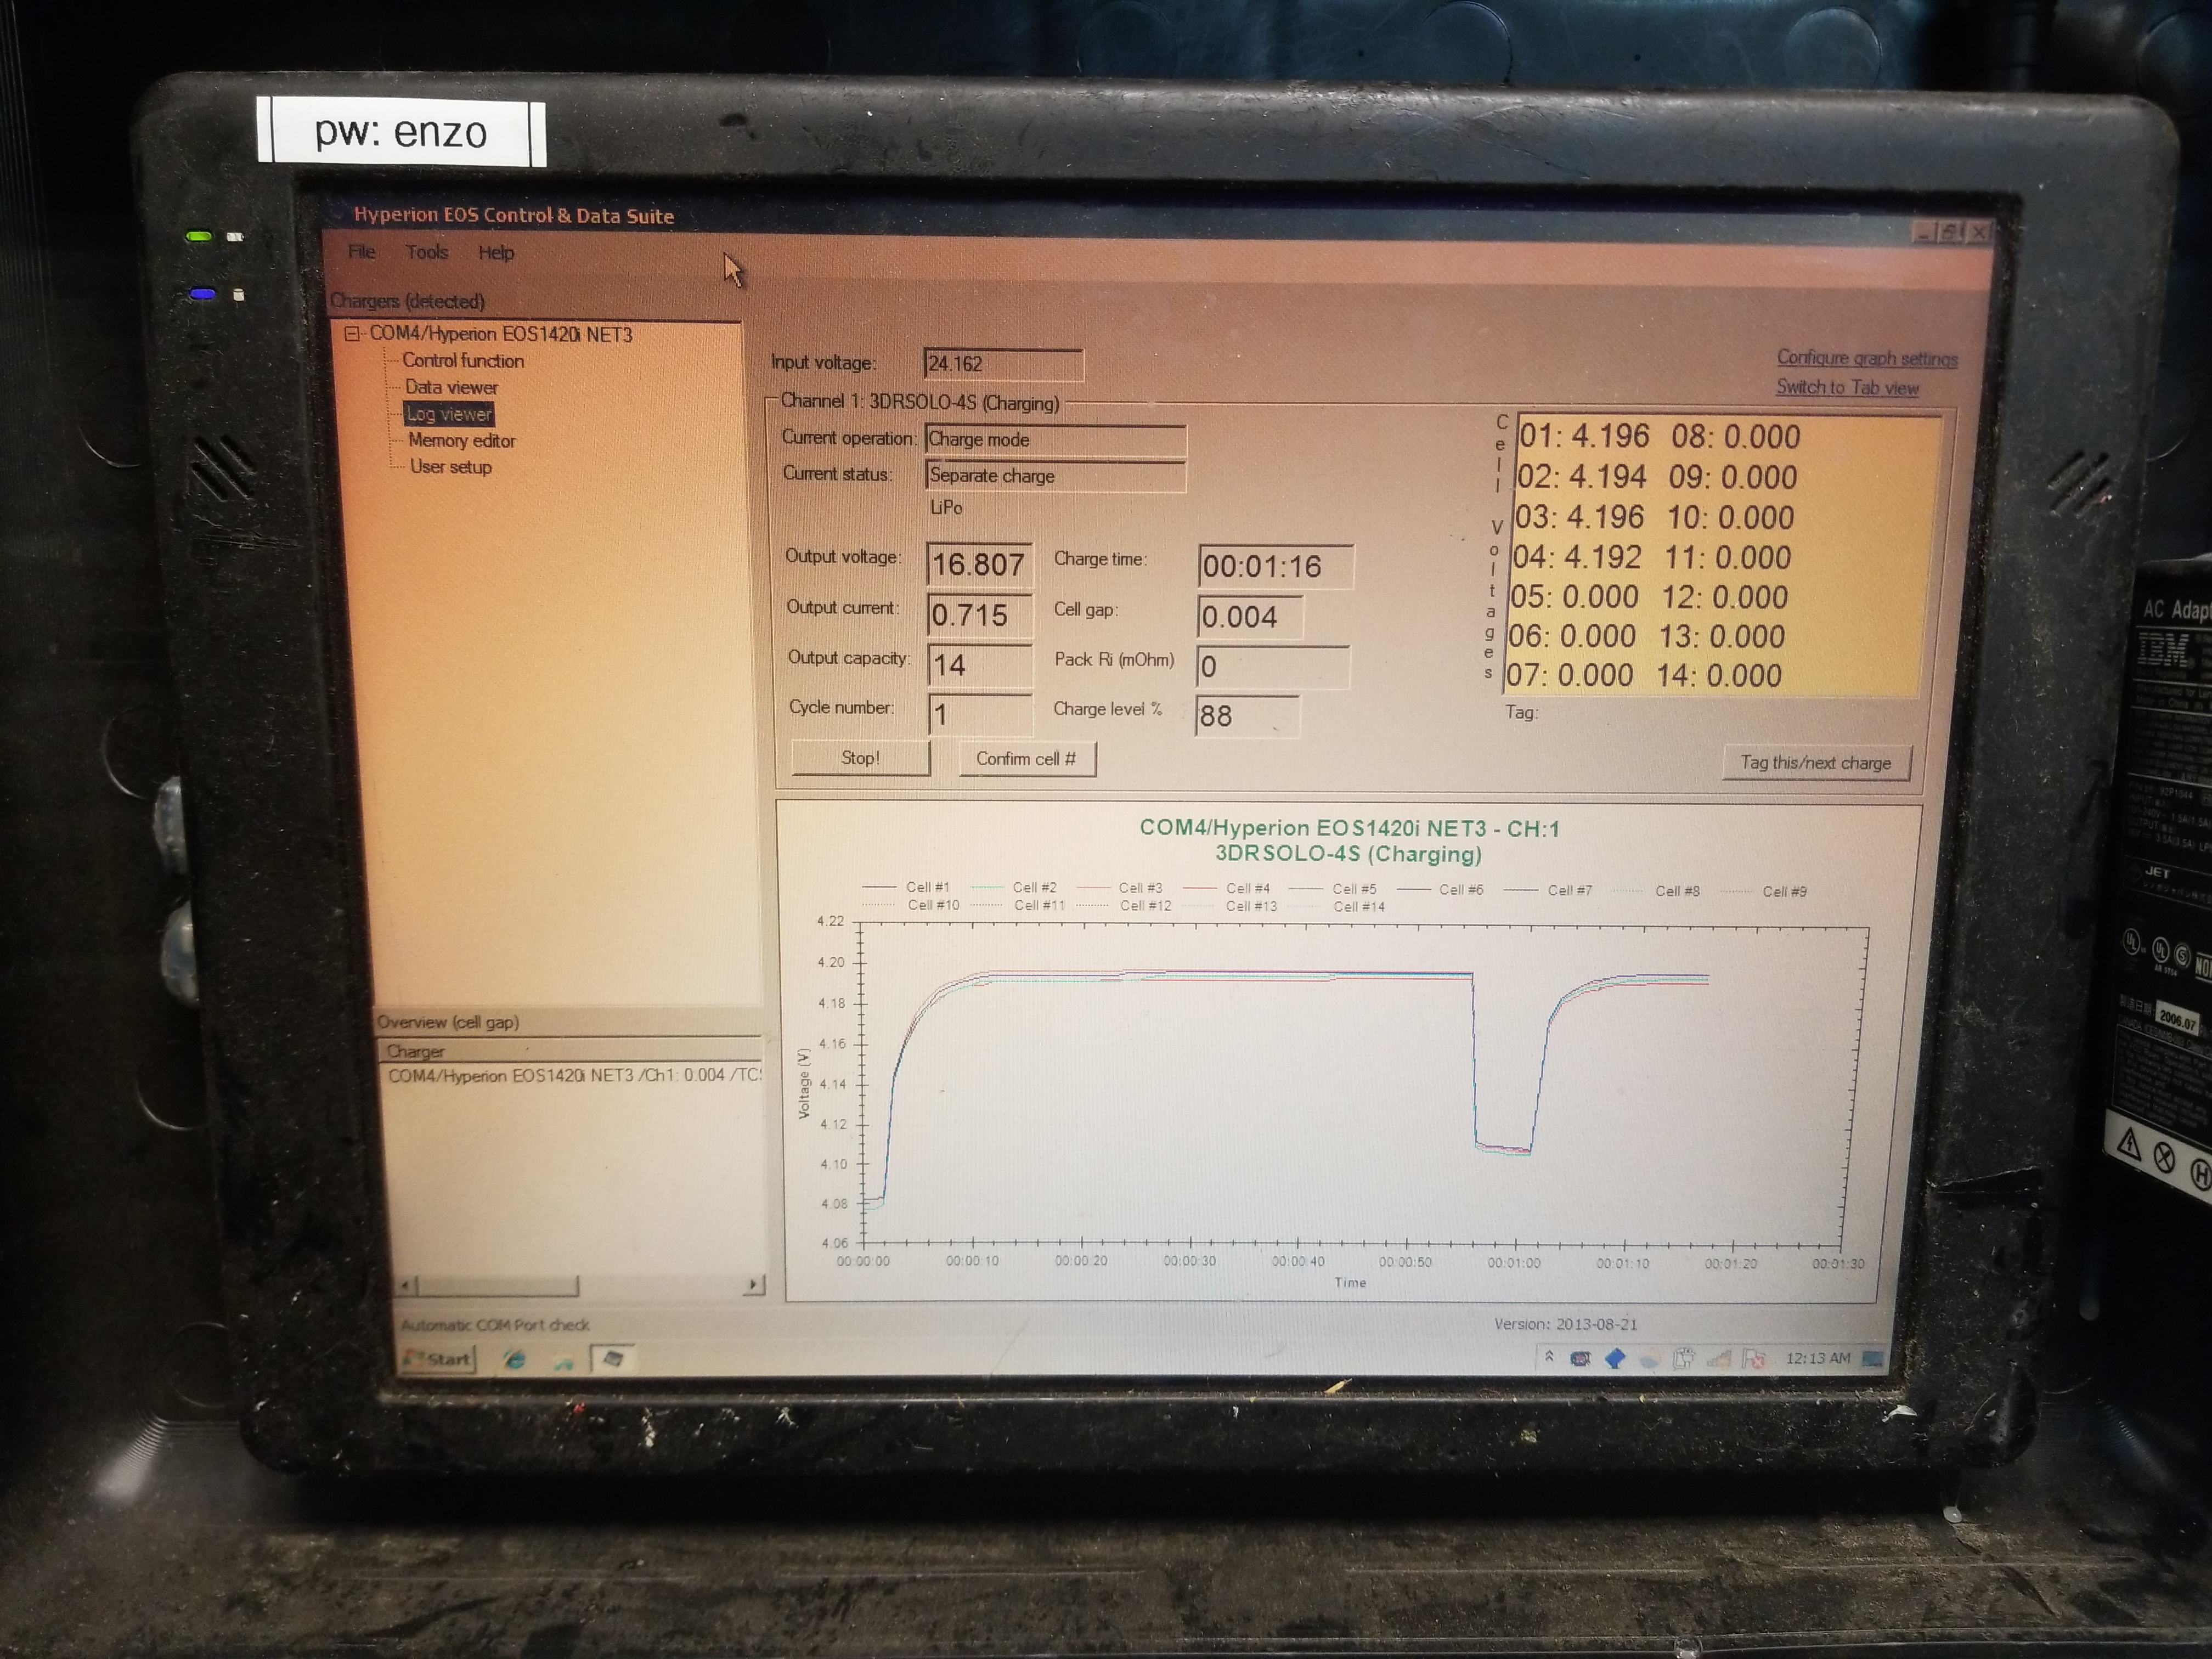
Task: Click Switch to Tab view link
Action: click(1847, 388)
